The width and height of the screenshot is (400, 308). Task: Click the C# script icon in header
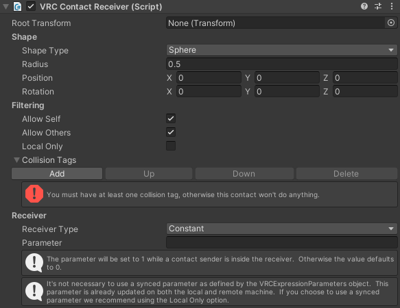click(18, 7)
